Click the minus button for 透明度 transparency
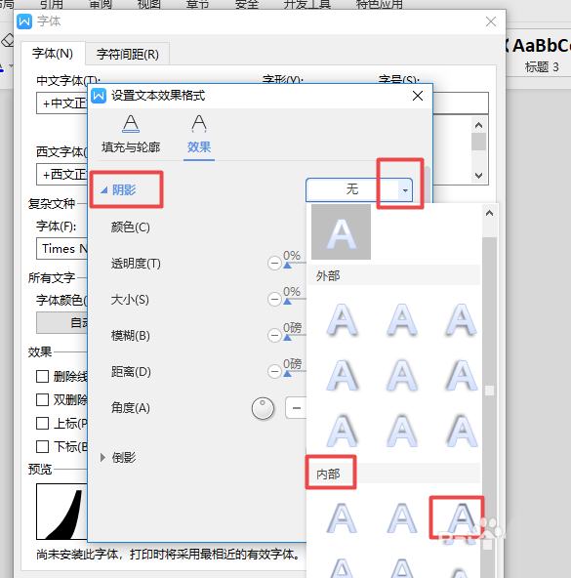This screenshot has width=571, height=578. pyautogui.click(x=274, y=264)
